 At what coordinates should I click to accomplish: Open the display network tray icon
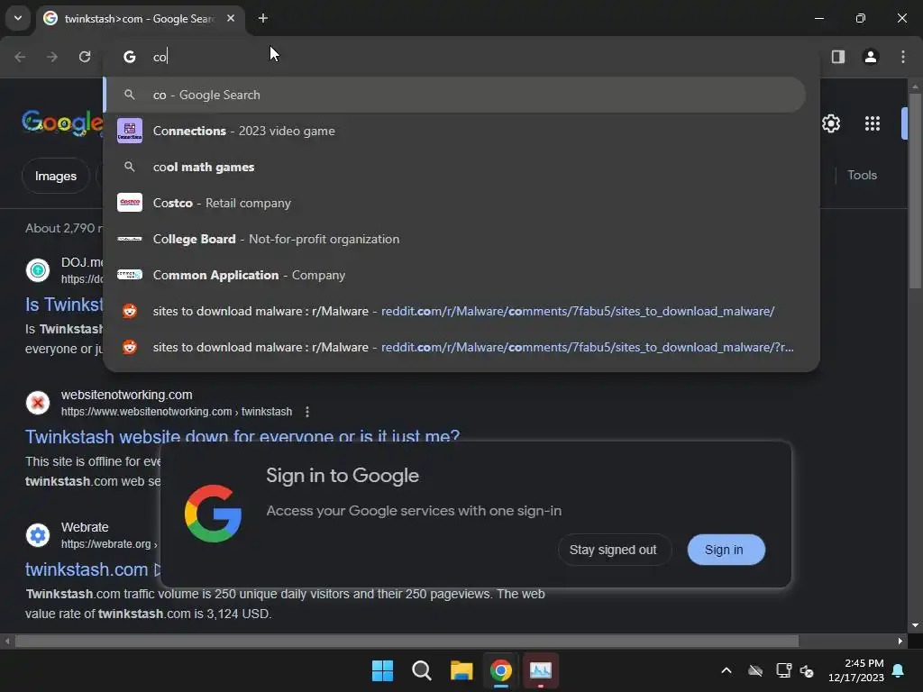(783, 670)
